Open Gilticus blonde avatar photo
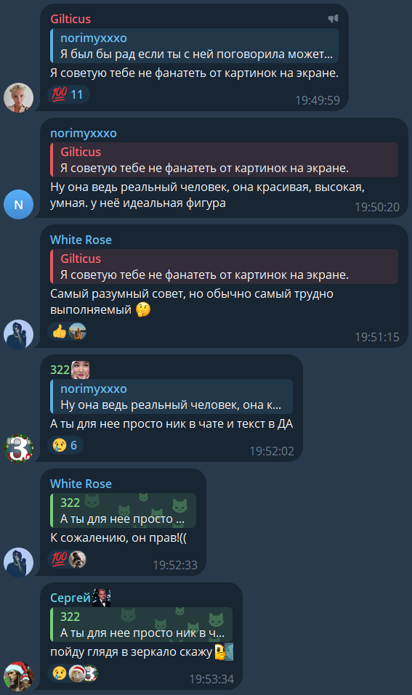The image size is (412, 695). point(19,97)
